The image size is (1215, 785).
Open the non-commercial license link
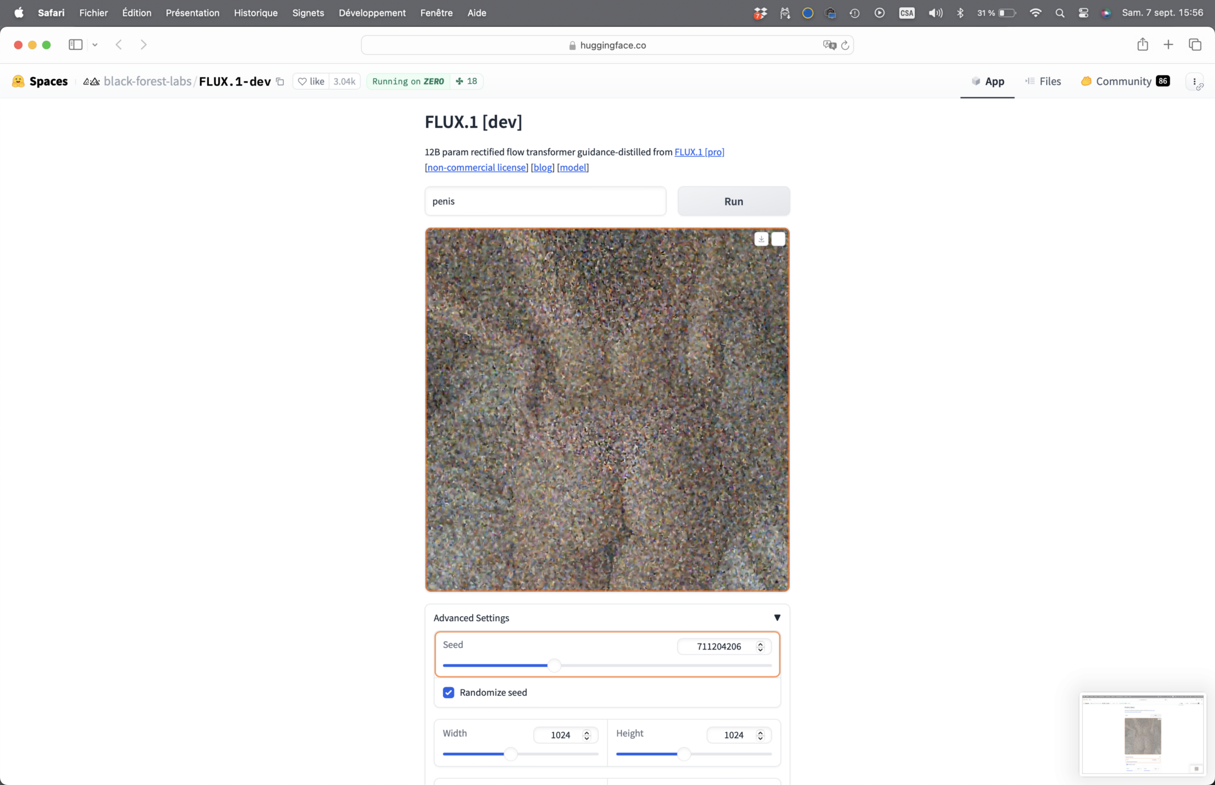[477, 168]
